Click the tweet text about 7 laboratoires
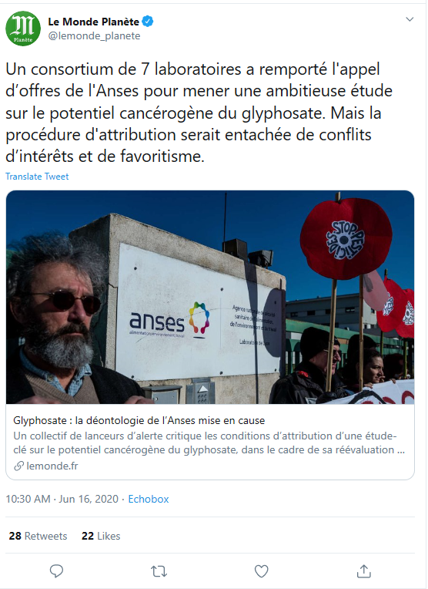 (x=199, y=113)
